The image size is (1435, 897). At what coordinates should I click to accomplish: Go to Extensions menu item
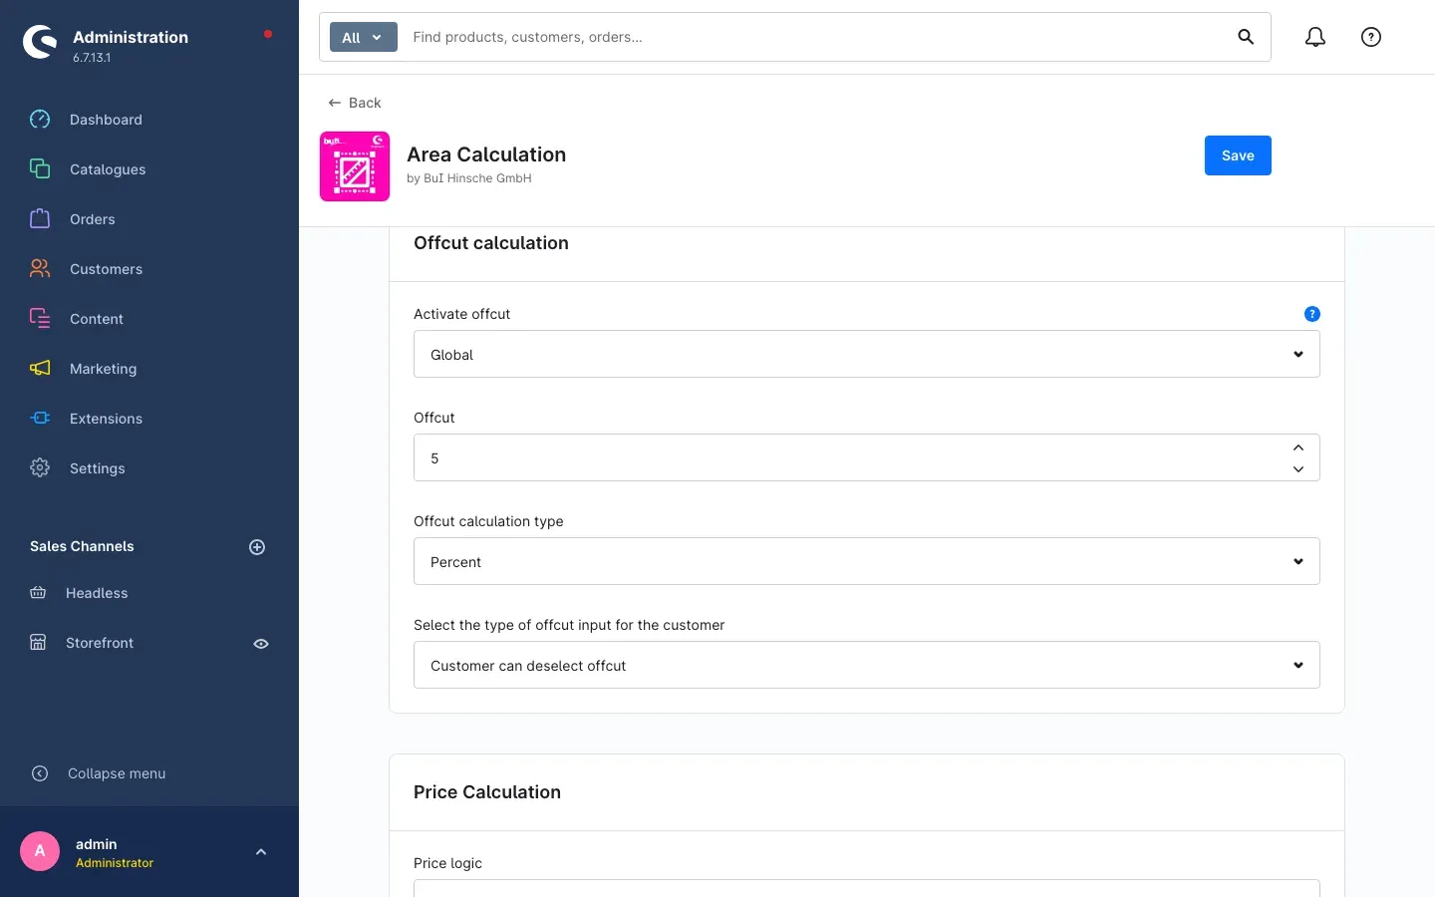pyautogui.click(x=106, y=419)
